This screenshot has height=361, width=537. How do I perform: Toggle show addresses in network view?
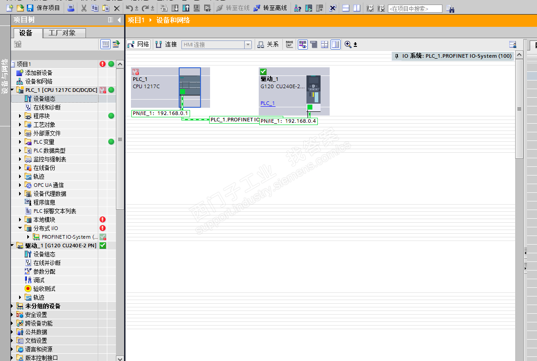tap(303, 44)
